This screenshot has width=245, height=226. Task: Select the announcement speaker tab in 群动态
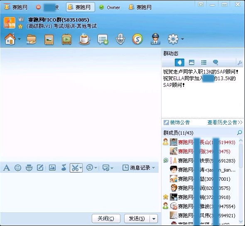click(179, 62)
